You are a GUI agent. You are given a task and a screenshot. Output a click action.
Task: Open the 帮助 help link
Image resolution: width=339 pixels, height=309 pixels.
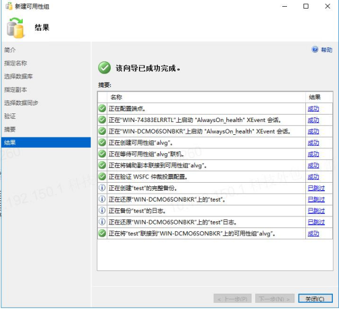pos(327,50)
